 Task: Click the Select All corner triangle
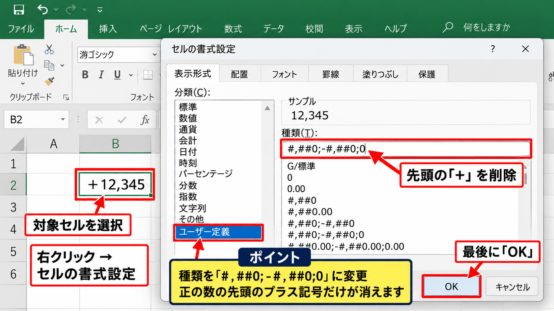coord(18,144)
